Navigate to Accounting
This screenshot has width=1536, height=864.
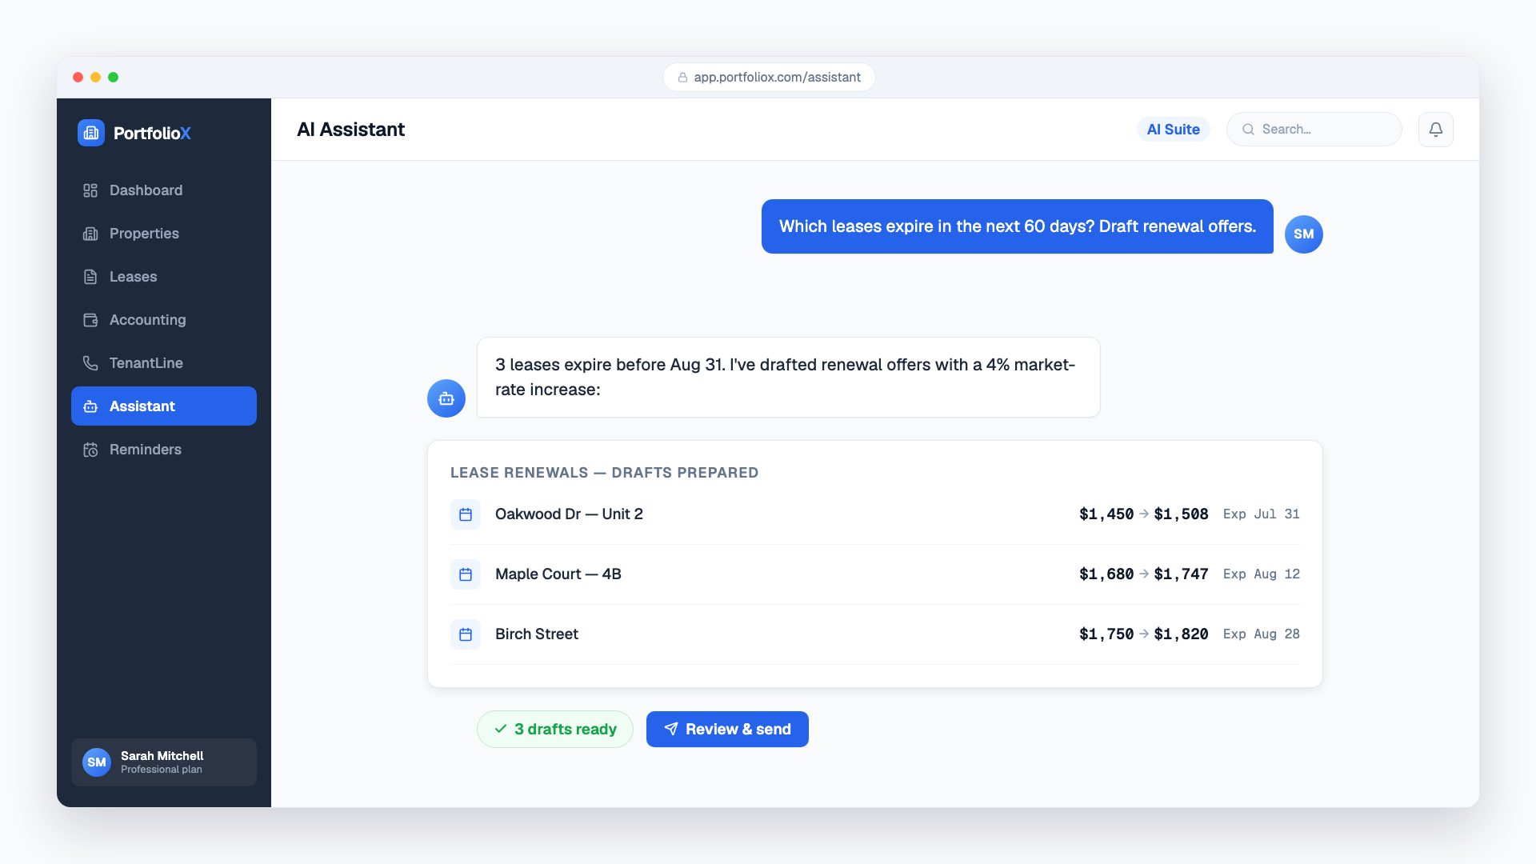click(x=164, y=320)
